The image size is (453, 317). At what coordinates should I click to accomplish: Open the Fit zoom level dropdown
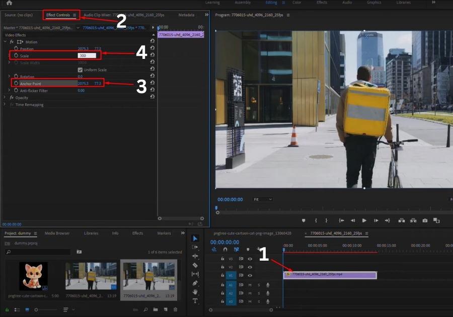(262, 199)
